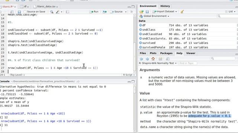The height and width of the screenshot is (133, 238).
Task: Toggle the Source on Save checkbox
Action: 25,11
